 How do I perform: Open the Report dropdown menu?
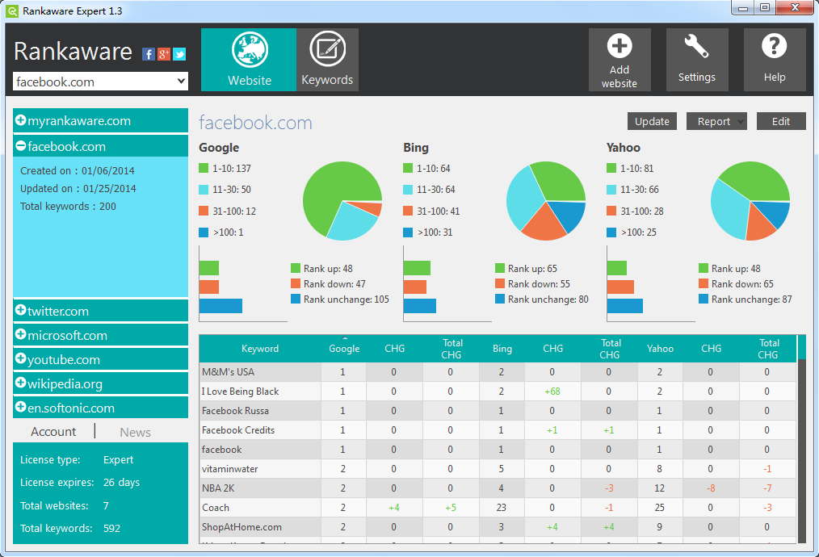tap(716, 121)
